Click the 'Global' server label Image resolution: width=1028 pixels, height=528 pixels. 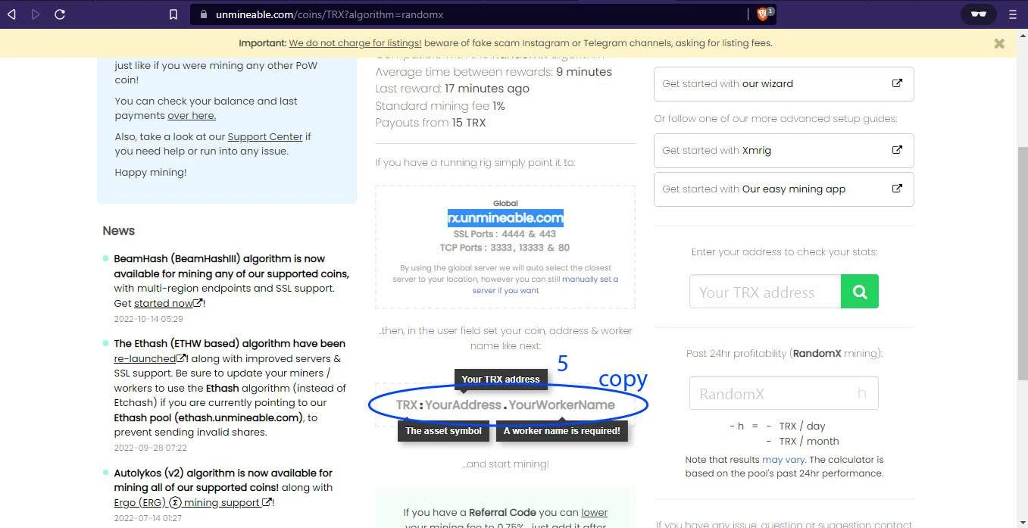point(505,203)
